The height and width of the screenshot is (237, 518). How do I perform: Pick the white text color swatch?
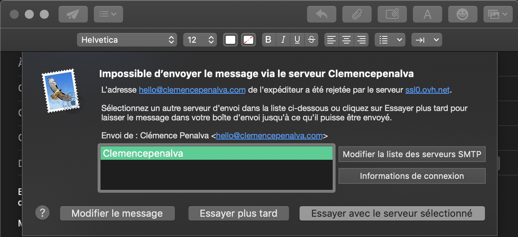tap(230, 40)
